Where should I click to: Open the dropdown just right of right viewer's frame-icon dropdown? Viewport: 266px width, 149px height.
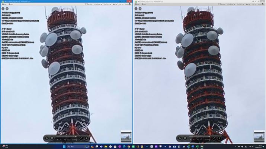pyautogui.click(x=231, y=4)
